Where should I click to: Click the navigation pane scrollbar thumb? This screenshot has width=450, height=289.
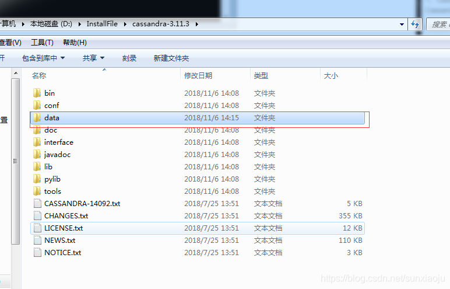pyautogui.click(x=16, y=161)
